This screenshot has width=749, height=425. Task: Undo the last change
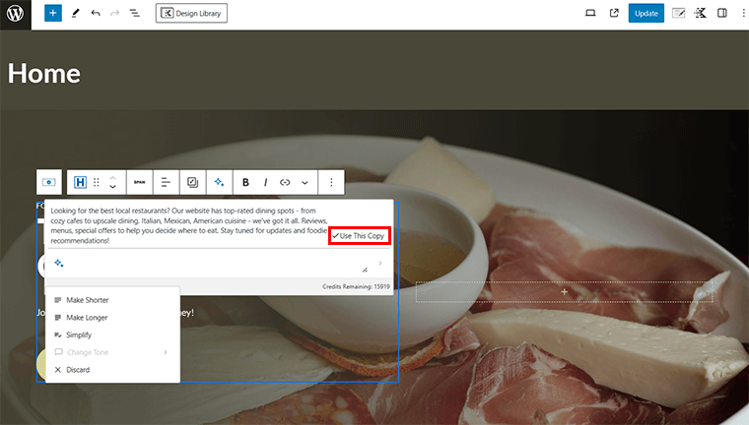[x=96, y=14]
